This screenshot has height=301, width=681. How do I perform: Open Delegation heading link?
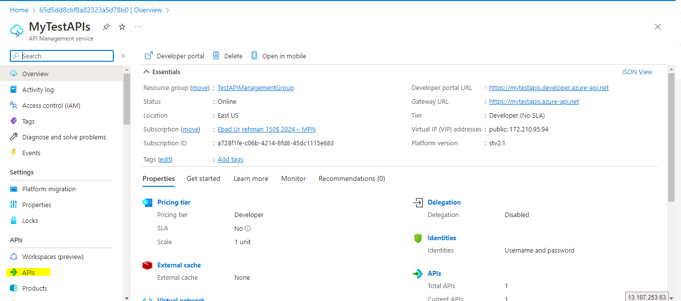[444, 202]
